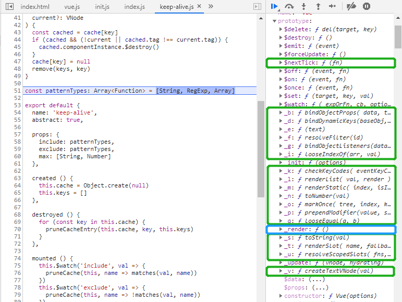Expand the $delete property
The width and height of the screenshot is (402, 302).
pyautogui.click(x=281, y=29)
